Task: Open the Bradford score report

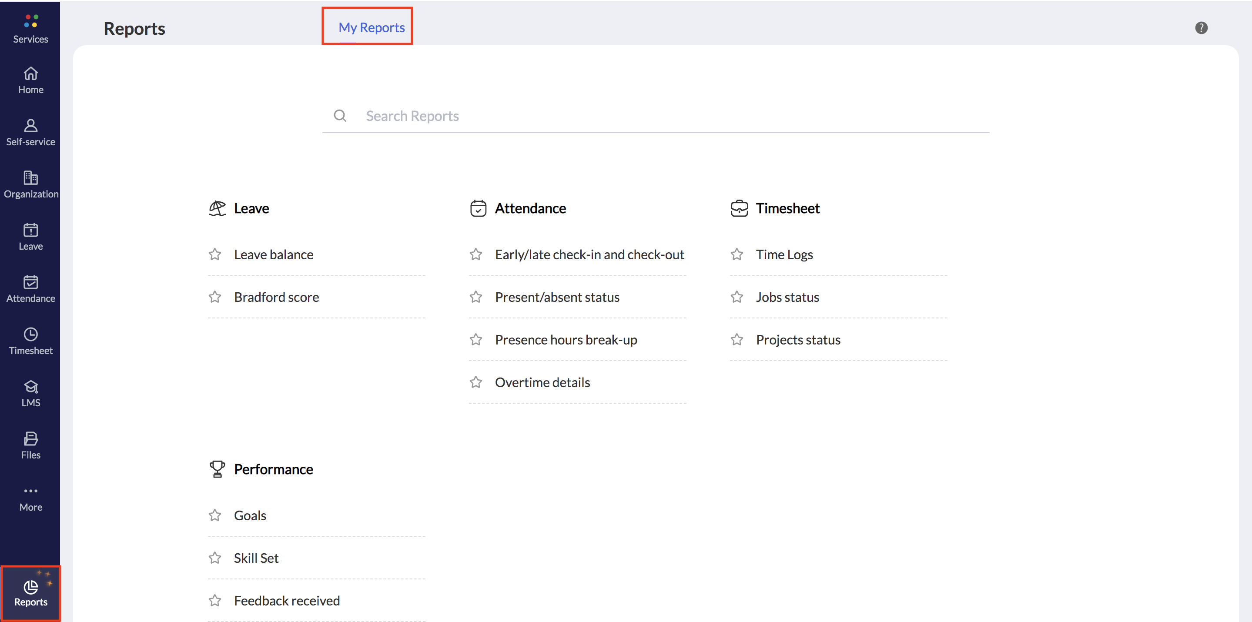Action: pos(276,297)
